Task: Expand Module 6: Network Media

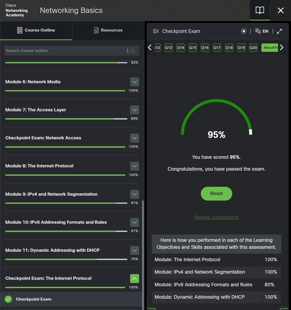Action: pos(134,82)
